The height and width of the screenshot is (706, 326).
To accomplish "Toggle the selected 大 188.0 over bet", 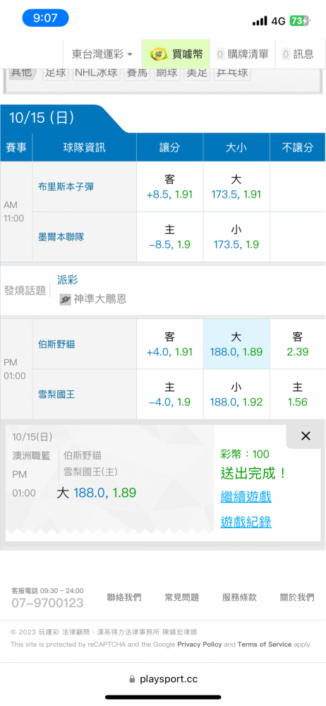I will pyautogui.click(x=236, y=344).
